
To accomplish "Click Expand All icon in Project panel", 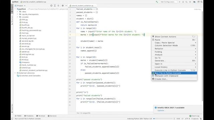I will pyautogui.click(x=55, y=6).
